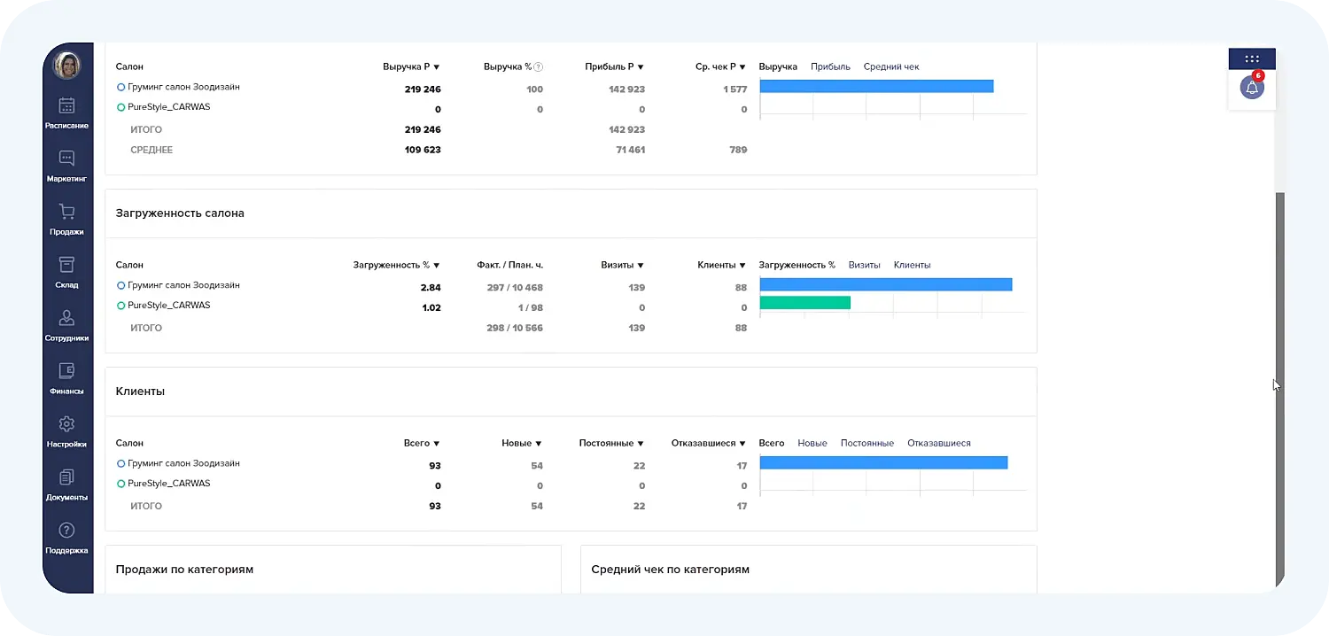This screenshot has width=1329, height=636.
Task: Open the Продажи cart icon
Action: point(67,213)
